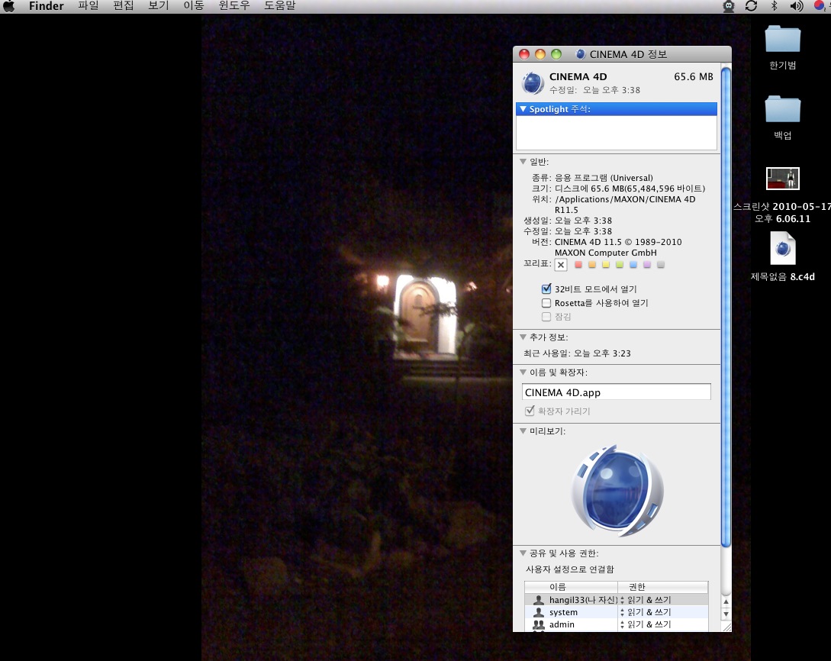831x661 pixels.
Task: Apply the red color label
Action: [x=578, y=264]
